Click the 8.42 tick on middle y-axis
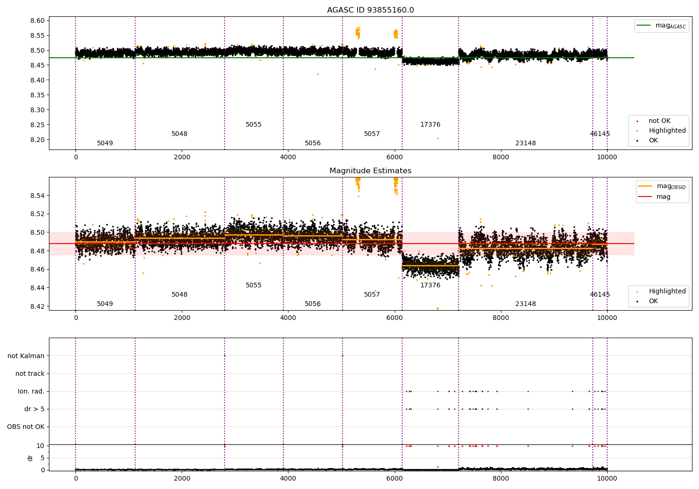 click(37, 306)
